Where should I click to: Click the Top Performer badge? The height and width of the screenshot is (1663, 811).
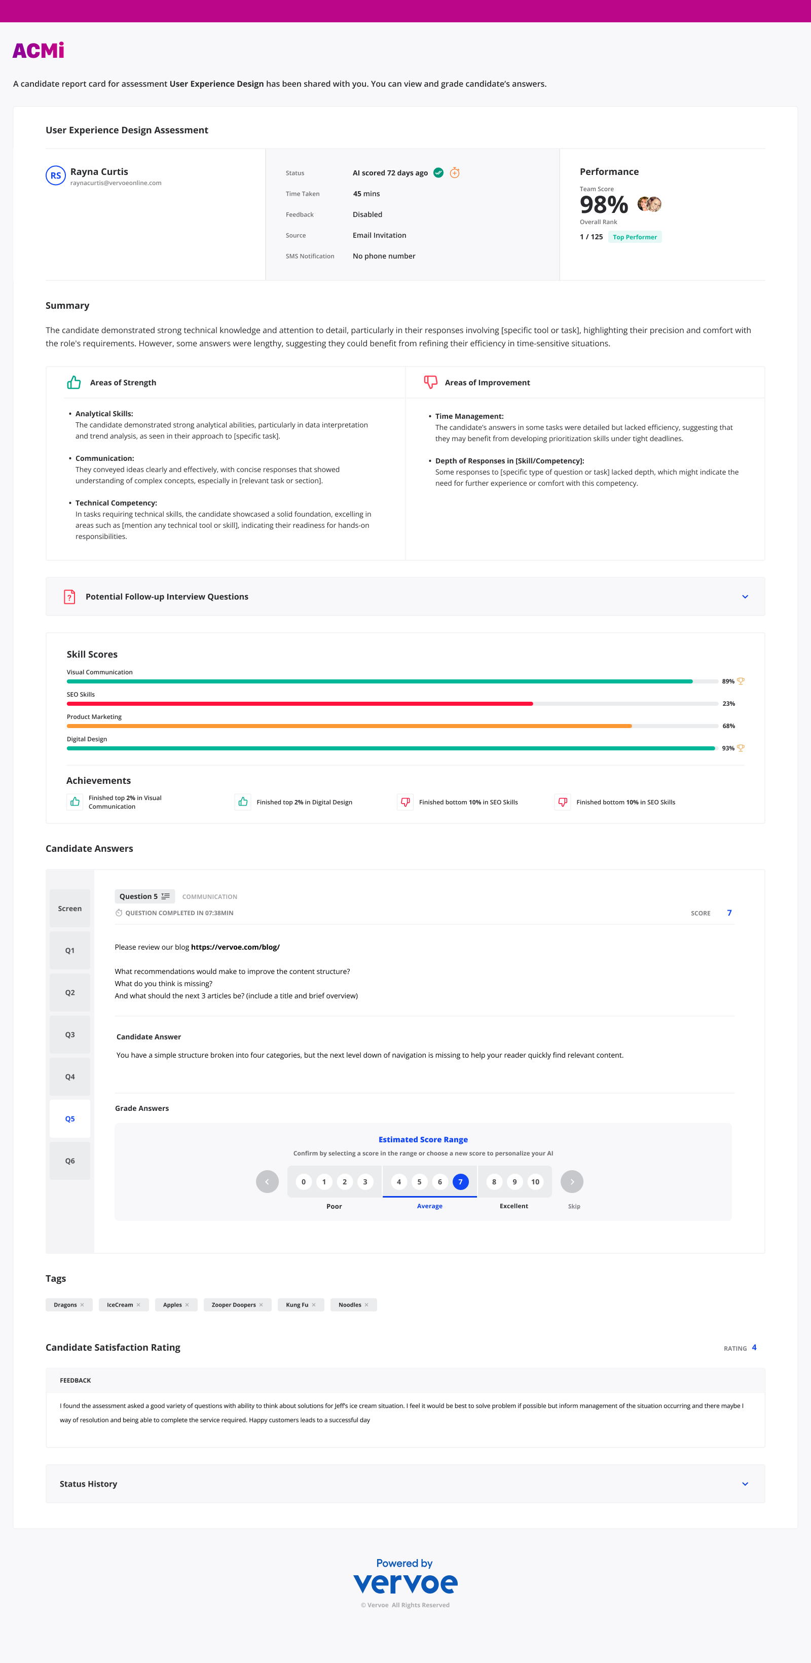[635, 237]
